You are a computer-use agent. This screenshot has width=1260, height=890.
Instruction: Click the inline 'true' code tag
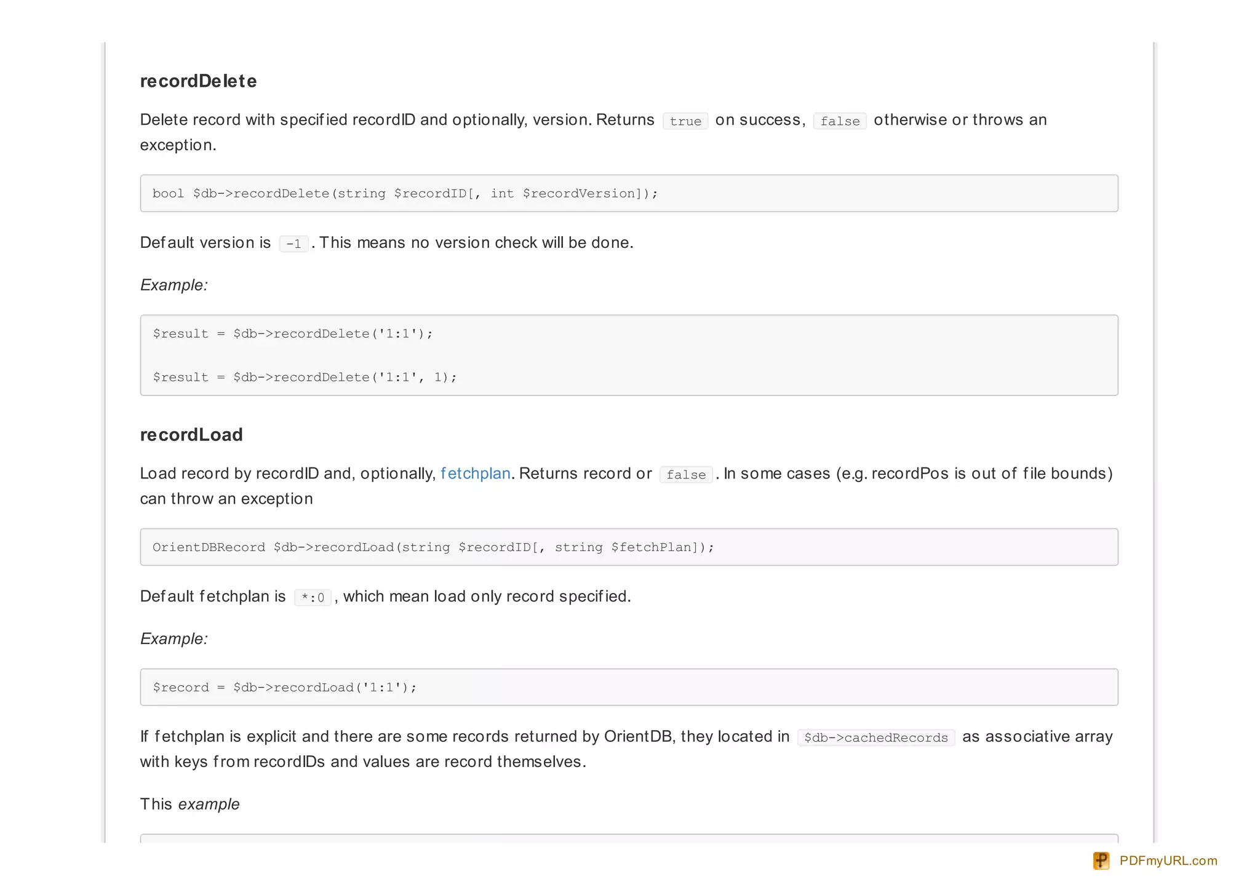point(685,121)
